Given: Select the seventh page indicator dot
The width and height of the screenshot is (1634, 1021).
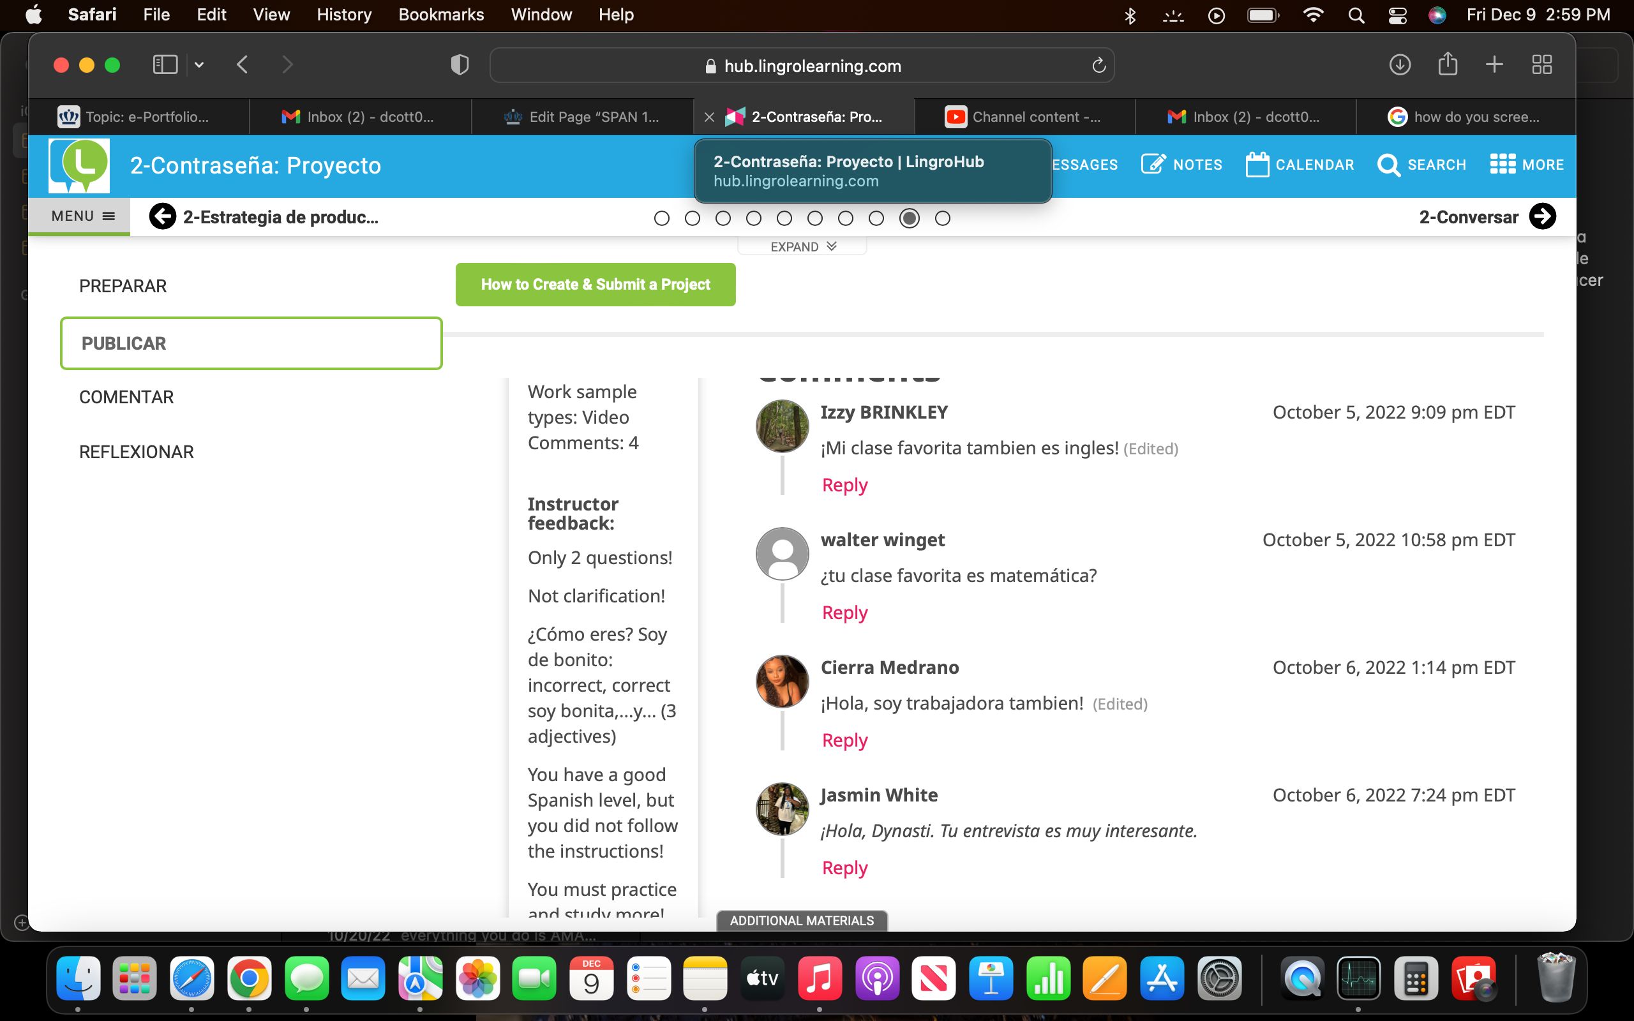Looking at the screenshot, I should point(845,218).
